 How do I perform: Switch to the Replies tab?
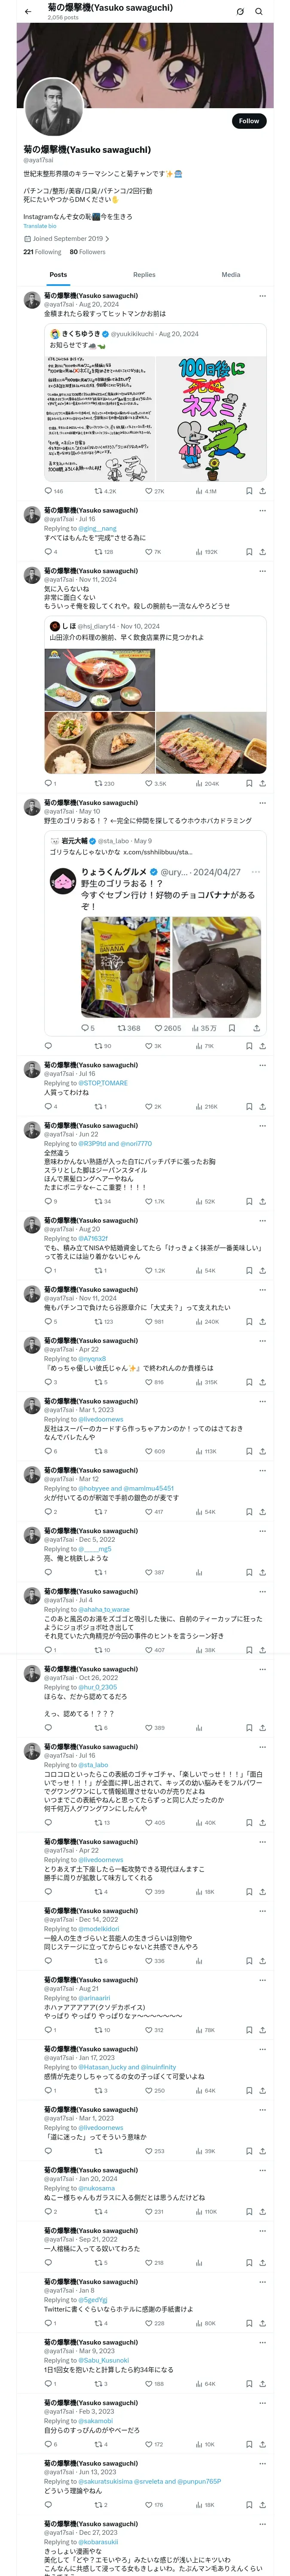click(x=144, y=274)
